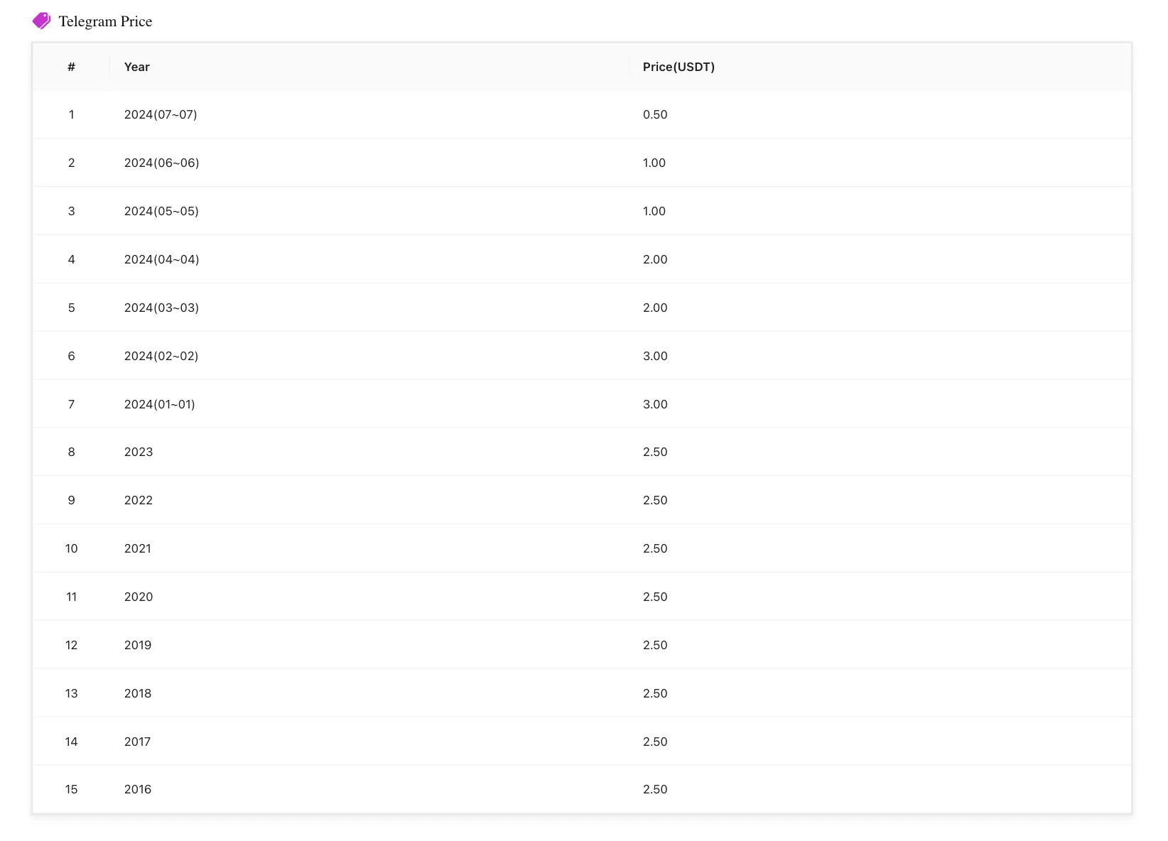This screenshot has width=1168, height=841.
Task: Select the Price(USDT) column header
Action: [x=678, y=67]
